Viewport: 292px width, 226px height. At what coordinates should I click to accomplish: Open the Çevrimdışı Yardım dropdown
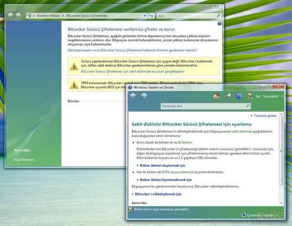[x=276, y=215]
